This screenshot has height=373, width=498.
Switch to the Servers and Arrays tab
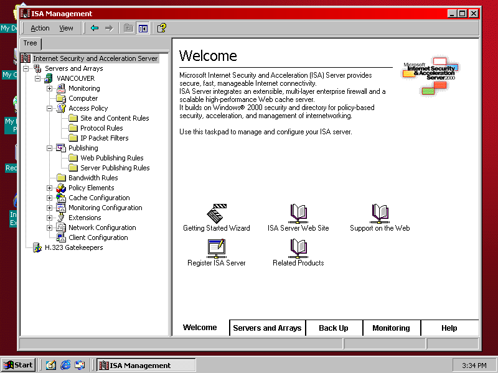tap(267, 328)
